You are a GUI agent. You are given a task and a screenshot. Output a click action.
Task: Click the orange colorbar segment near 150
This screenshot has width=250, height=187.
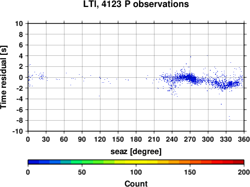coord(184,162)
